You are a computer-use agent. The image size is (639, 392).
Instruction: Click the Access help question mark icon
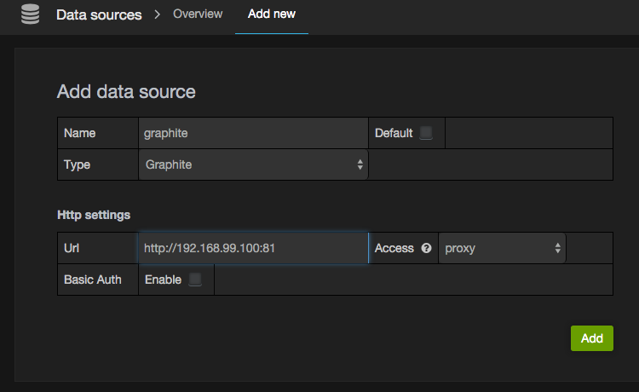coord(426,249)
